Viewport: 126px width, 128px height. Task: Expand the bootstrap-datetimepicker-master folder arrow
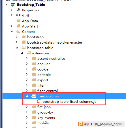coord(16,42)
